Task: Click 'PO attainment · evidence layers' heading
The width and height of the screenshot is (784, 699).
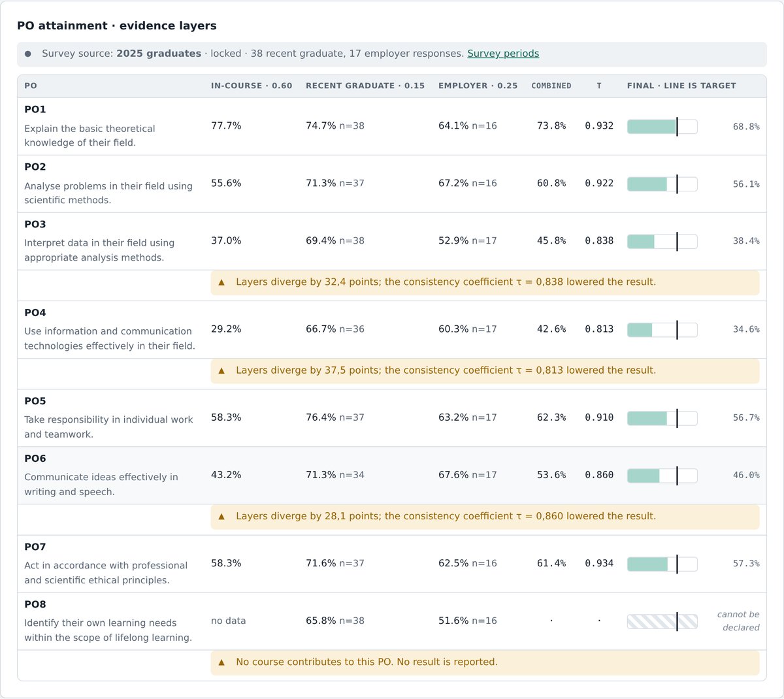Action: (117, 26)
